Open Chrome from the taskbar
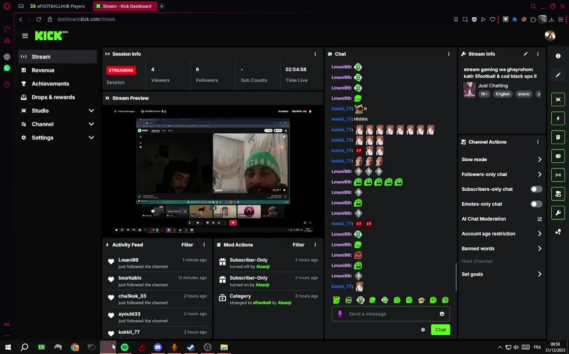 click(75, 347)
